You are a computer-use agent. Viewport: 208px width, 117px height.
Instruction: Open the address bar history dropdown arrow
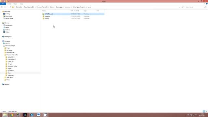point(180,7)
